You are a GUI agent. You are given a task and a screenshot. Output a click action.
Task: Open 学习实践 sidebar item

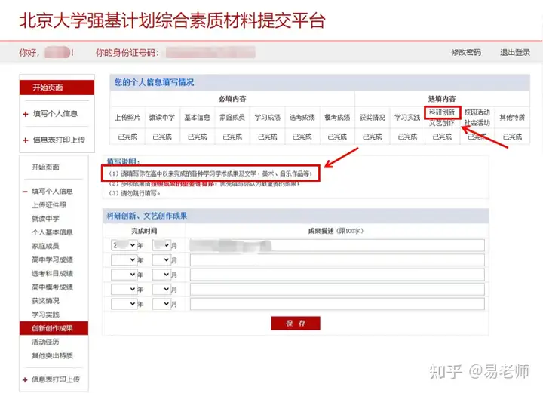point(45,315)
